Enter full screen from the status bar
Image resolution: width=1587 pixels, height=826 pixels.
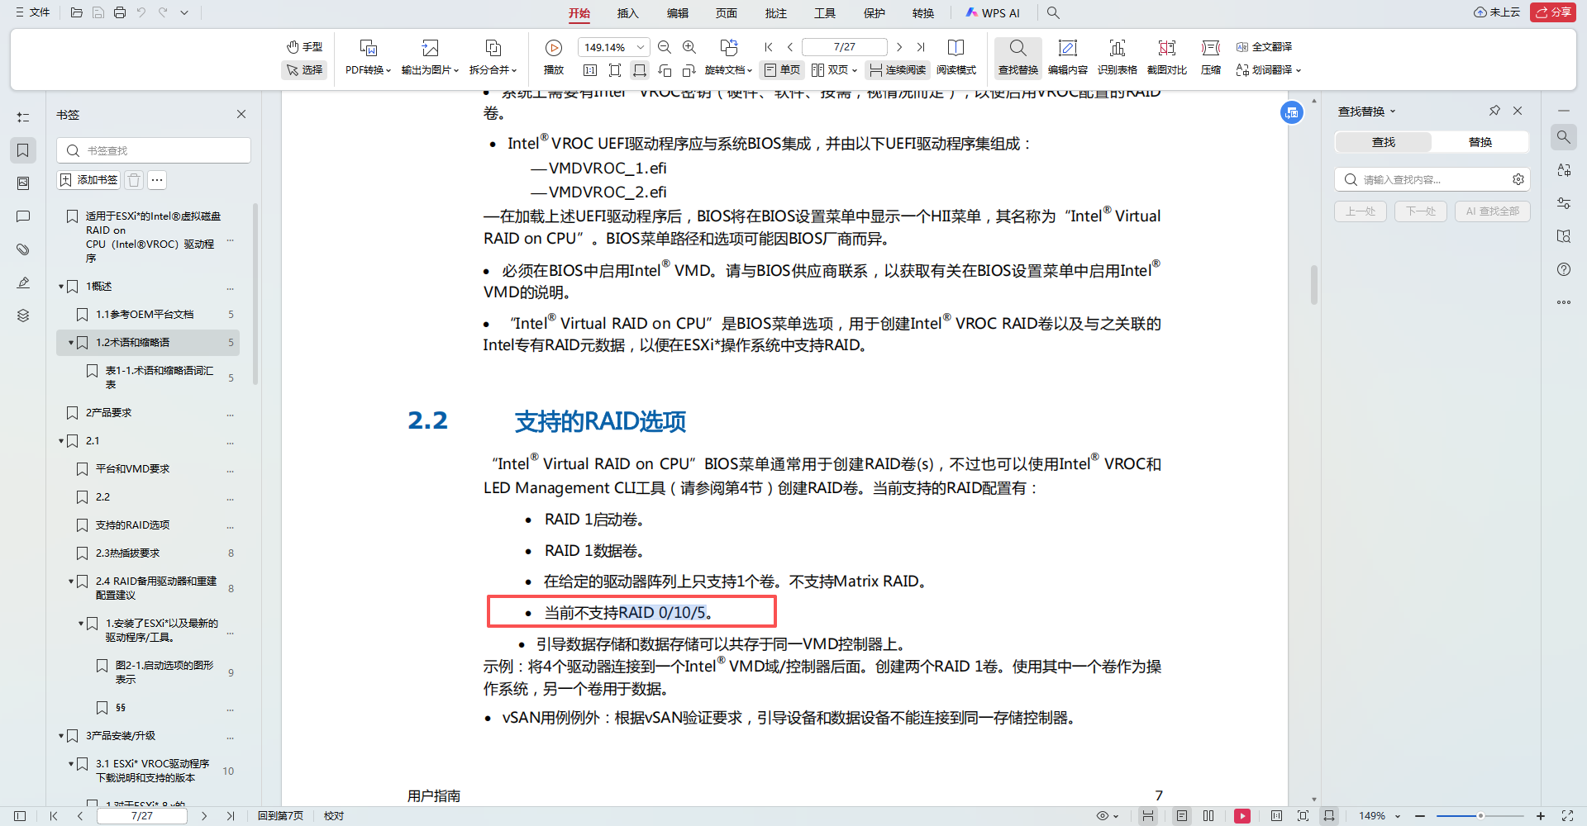[x=1567, y=816]
